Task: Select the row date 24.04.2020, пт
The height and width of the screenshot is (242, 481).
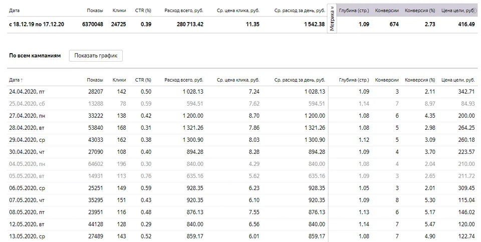Action: (x=27, y=91)
